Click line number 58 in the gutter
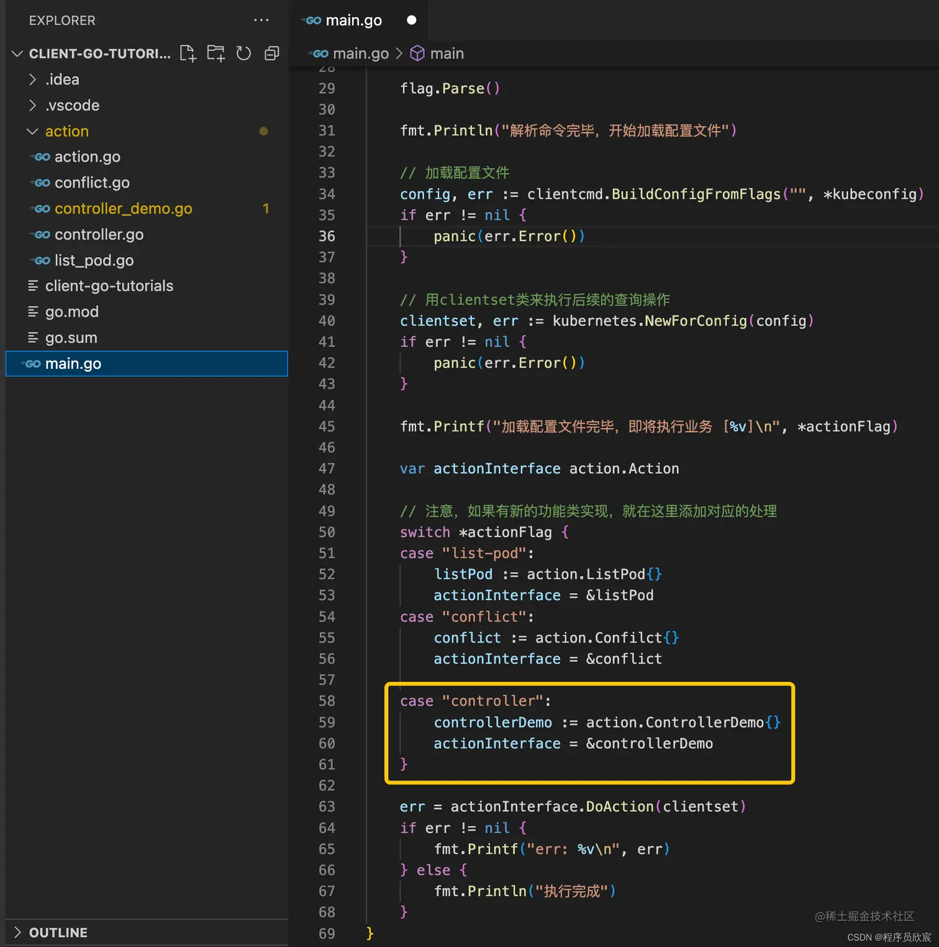This screenshot has width=939, height=947. pos(327,701)
